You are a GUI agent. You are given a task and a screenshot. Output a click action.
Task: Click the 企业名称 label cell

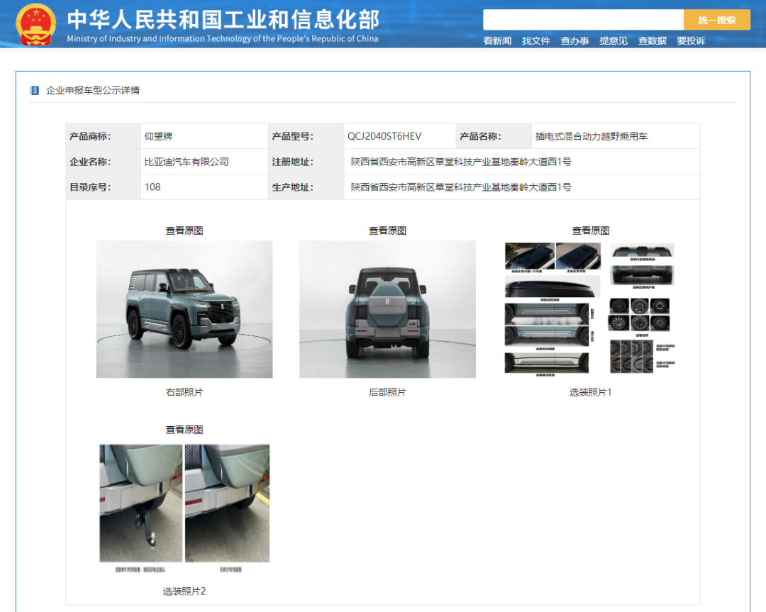[x=103, y=162]
